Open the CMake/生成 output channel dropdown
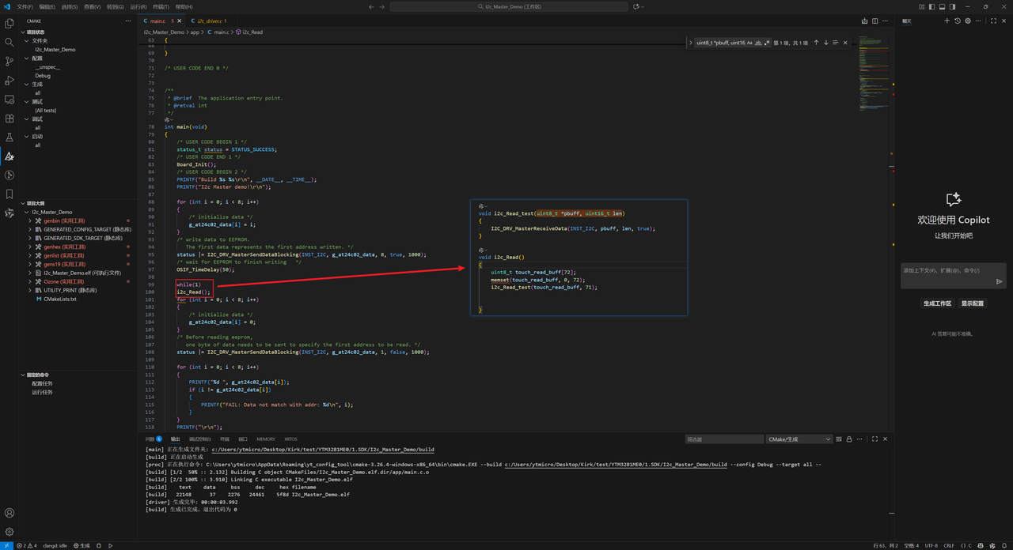 coord(799,439)
